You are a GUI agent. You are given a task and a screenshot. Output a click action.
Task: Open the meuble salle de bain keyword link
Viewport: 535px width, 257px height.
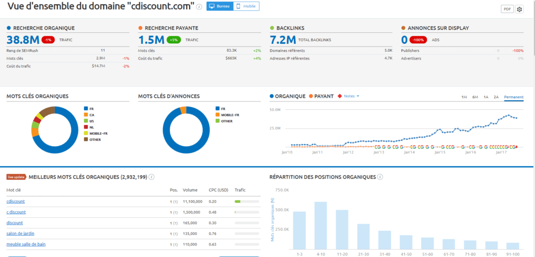(26, 244)
